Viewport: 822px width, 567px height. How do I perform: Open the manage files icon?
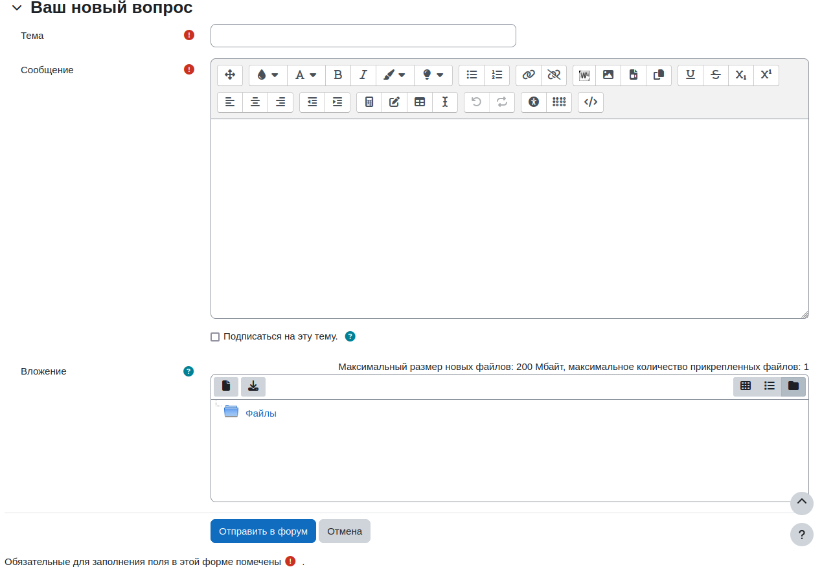[659, 75]
